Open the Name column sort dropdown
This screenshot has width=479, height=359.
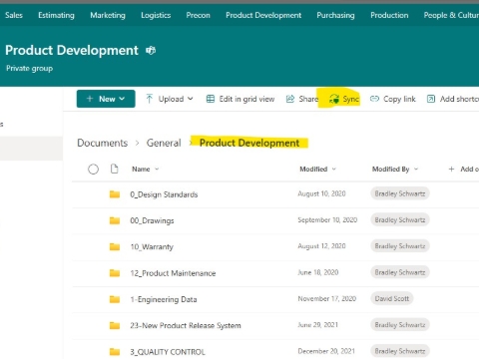(146, 170)
